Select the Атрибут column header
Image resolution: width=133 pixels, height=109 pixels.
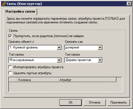click(x=87, y=80)
